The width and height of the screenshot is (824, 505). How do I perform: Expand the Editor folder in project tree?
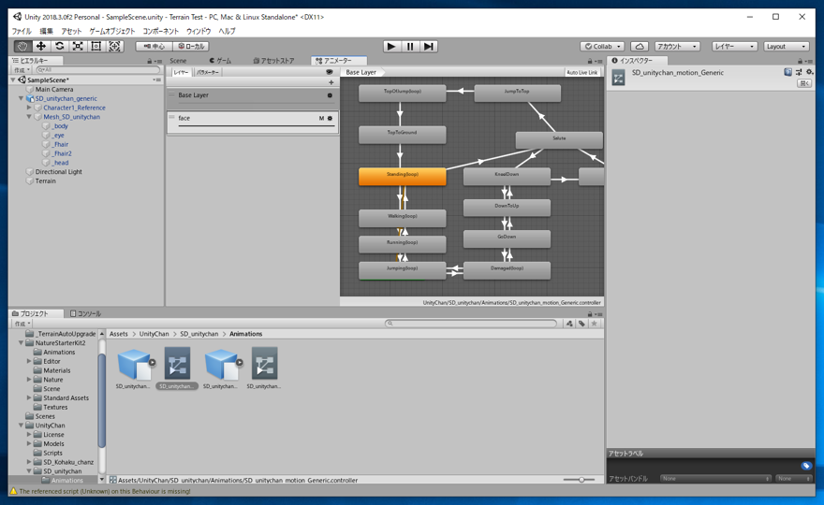tap(29, 361)
